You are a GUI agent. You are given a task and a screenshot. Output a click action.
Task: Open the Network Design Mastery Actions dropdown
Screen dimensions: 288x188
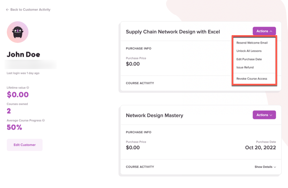coord(264,115)
